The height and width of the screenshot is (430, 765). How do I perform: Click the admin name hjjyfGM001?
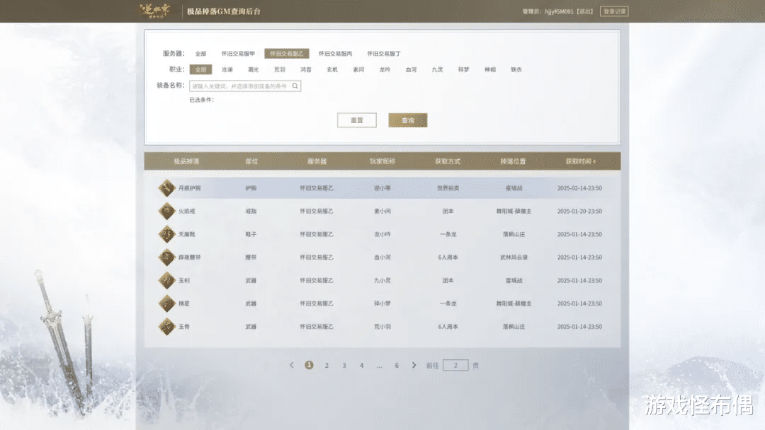559,11
